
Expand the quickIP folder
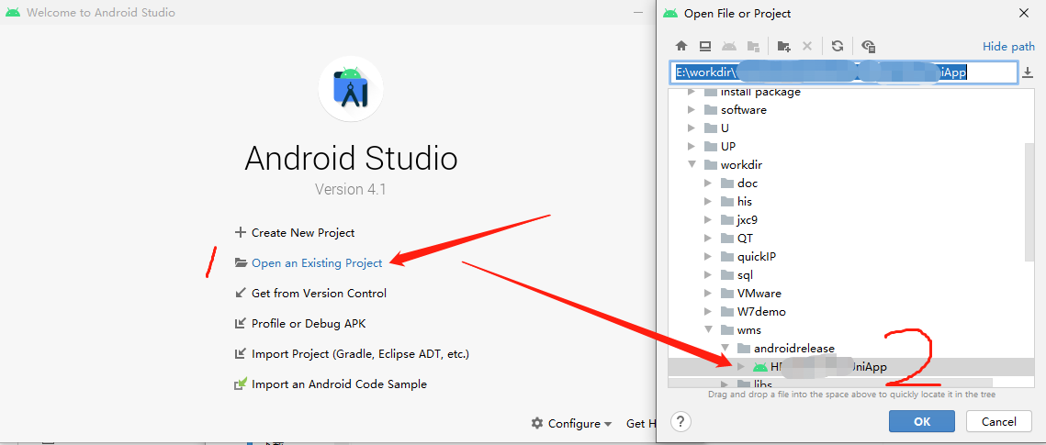(708, 257)
